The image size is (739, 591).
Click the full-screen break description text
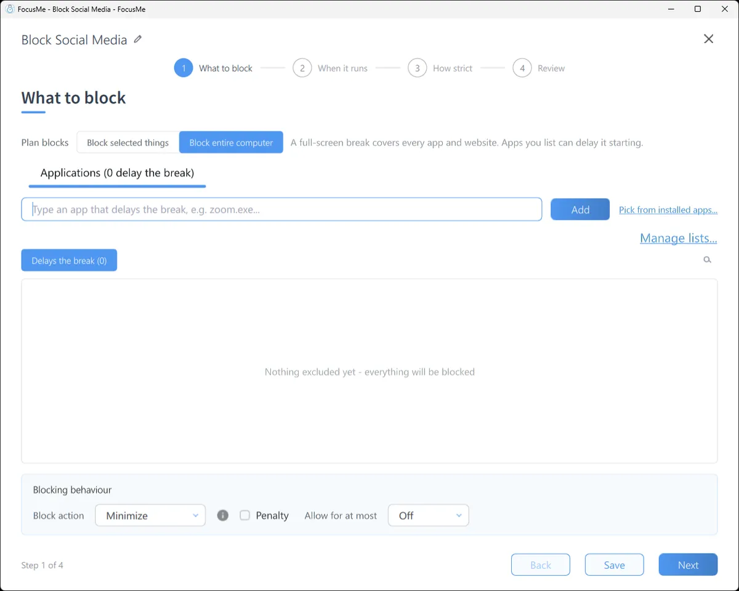[467, 142]
